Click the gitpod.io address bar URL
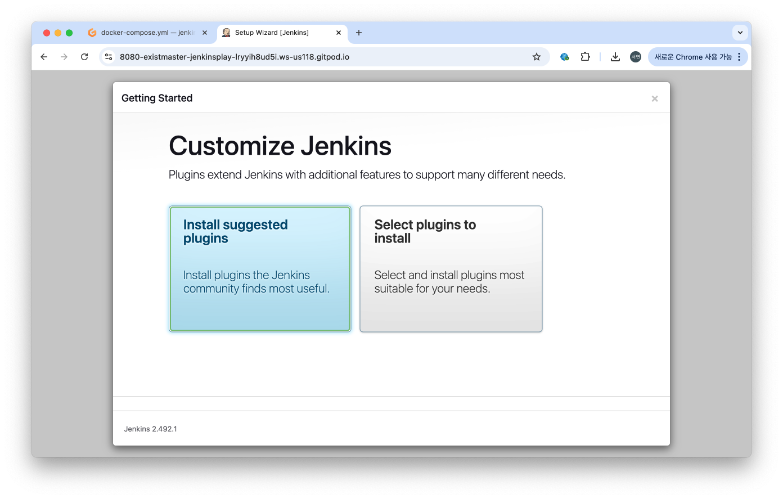783x499 pixels. pyautogui.click(x=235, y=57)
